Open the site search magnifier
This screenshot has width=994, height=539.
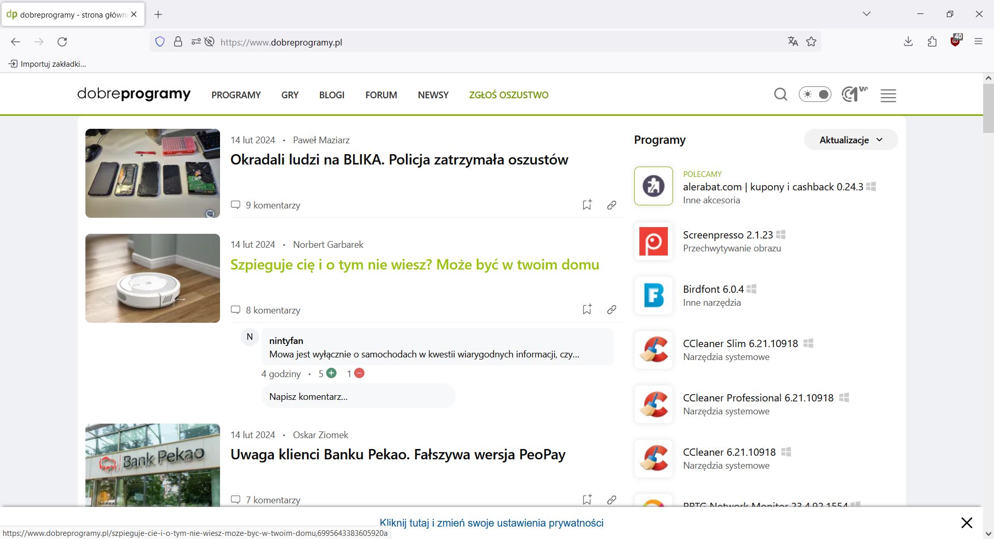[780, 95]
